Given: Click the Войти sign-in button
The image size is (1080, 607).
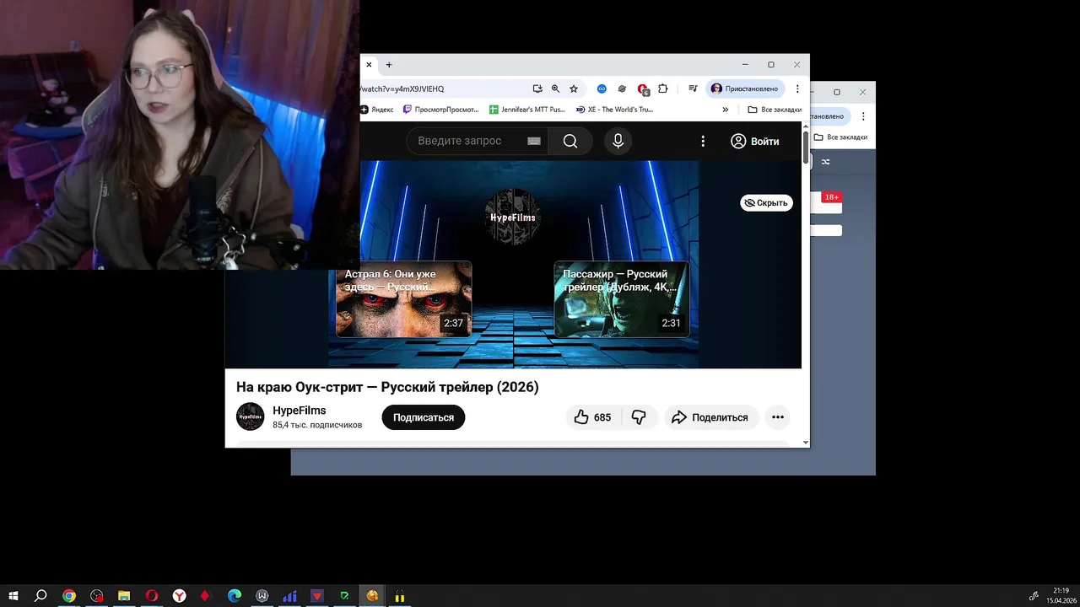Looking at the screenshot, I should pos(755,141).
